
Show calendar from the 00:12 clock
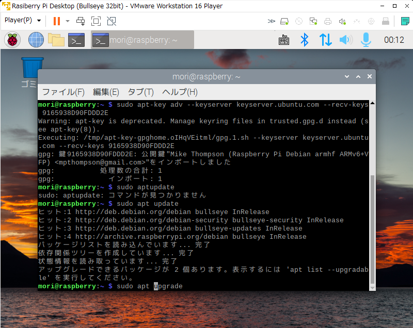tap(394, 40)
